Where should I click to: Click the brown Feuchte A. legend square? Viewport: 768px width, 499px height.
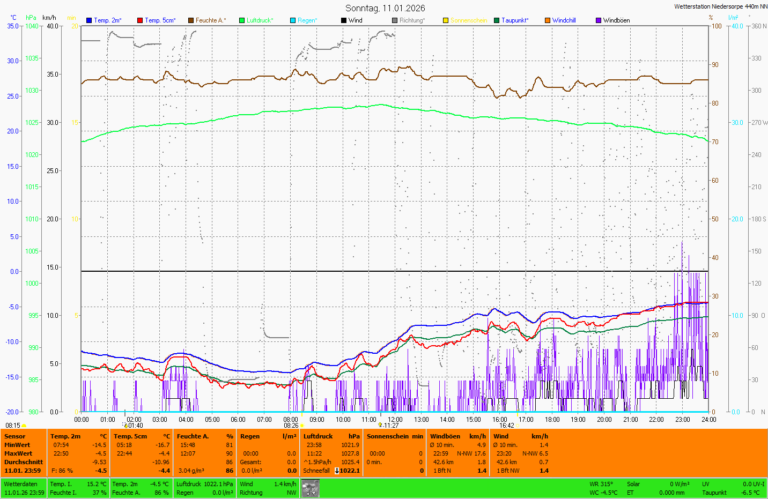(191, 20)
